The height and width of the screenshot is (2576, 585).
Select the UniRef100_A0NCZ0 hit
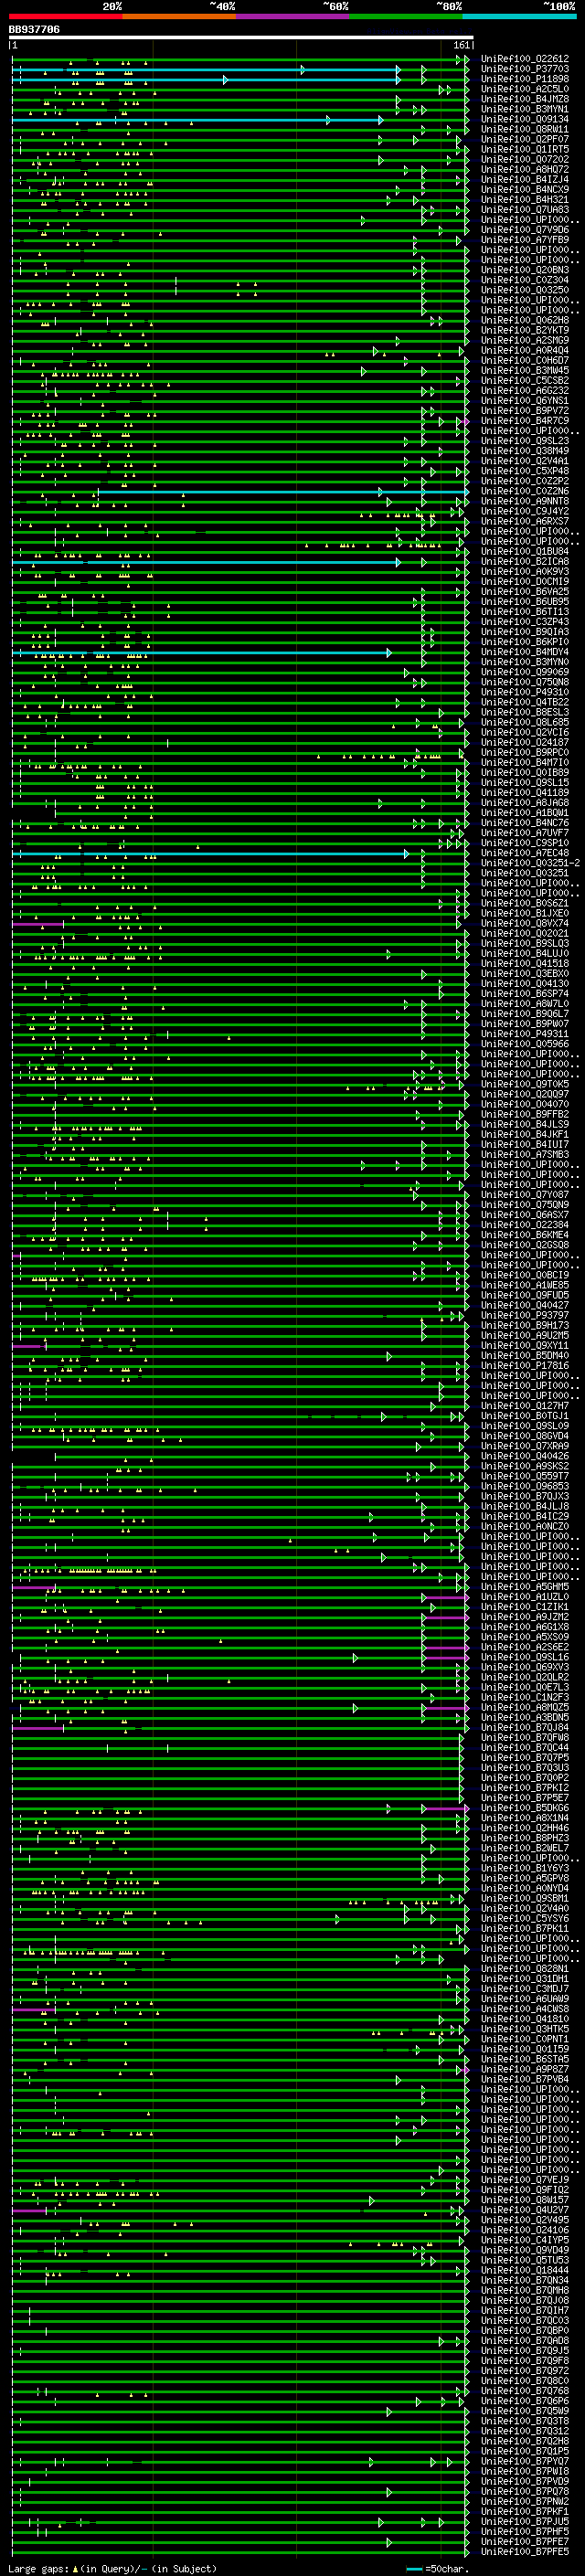[525, 1526]
